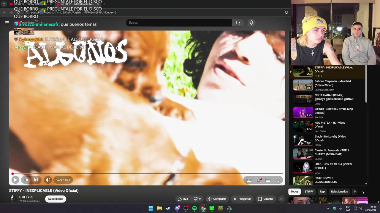Image resolution: width=380 pixels, height=213 pixels.
Task: Open the YouTube hamburger guide menu
Action: coord(7,22)
